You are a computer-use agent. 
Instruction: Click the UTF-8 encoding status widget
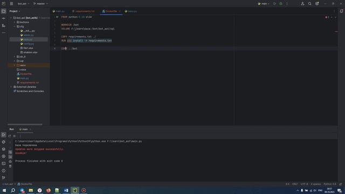coord(304,184)
